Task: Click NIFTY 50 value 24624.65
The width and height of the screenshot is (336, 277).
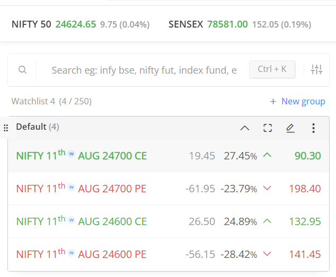Action: point(76,24)
